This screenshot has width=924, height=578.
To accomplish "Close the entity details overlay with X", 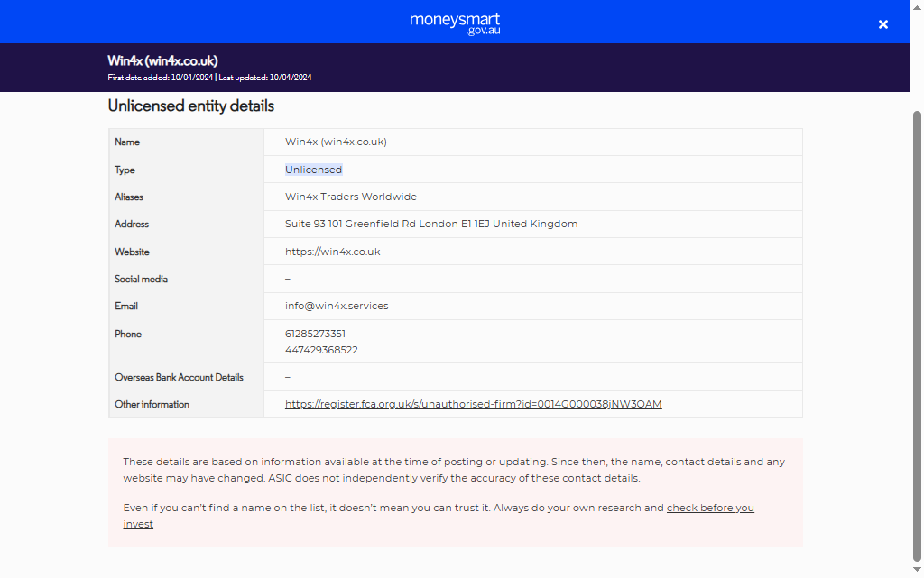I will (x=883, y=24).
